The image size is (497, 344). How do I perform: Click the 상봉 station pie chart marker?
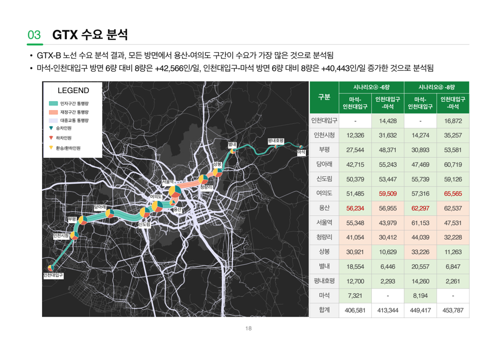click(217, 172)
